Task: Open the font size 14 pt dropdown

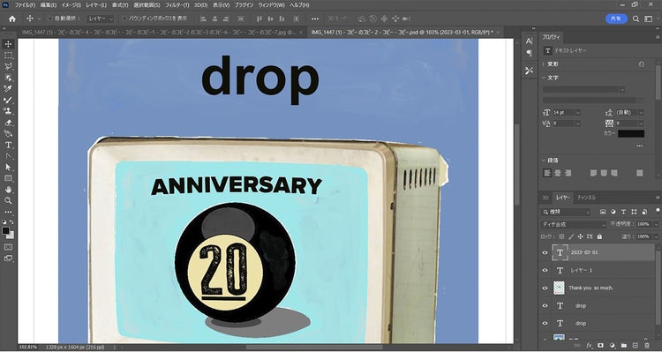Action: pos(577,112)
